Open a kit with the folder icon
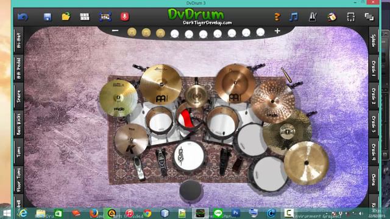Viewport: 390px width, 219px height. [66, 16]
